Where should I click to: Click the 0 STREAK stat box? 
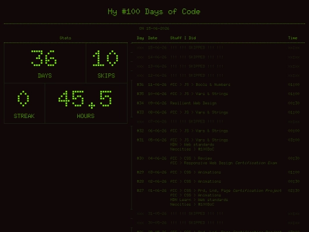point(25,103)
